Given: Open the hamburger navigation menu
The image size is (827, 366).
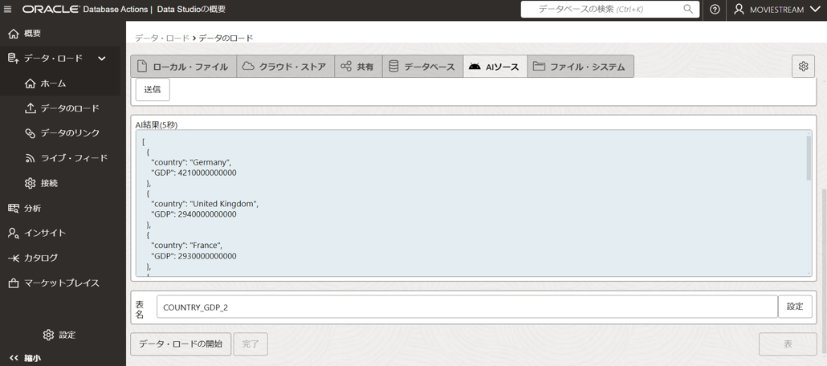Looking at the screenshot, I should 7,10.
